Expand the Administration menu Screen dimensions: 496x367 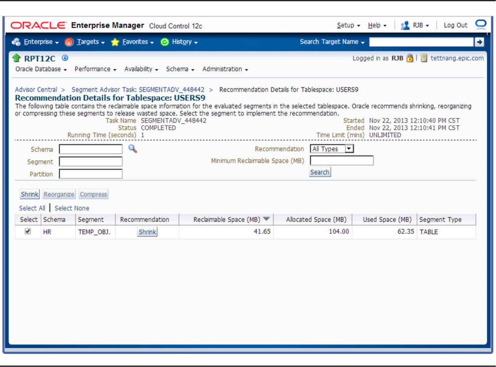tap(225, 69)
